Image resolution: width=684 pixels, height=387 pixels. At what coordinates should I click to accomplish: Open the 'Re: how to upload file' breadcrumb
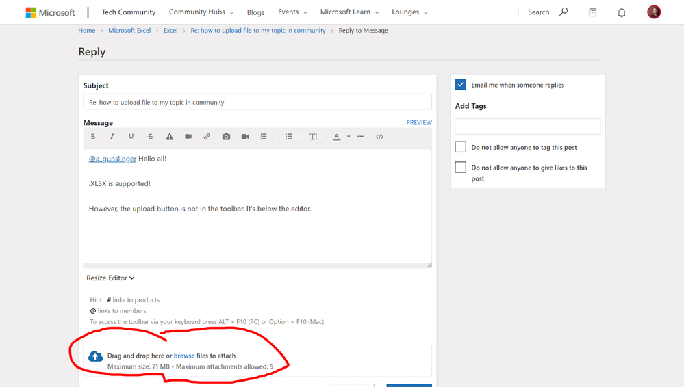pyautogui.click(x=258, y=31)
